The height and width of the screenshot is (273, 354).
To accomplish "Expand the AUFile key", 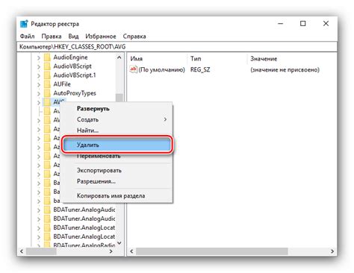I will [39, 84].
